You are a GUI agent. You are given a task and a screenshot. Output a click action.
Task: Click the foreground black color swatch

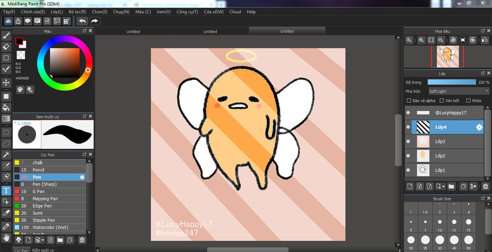click(x=19, y=41)
